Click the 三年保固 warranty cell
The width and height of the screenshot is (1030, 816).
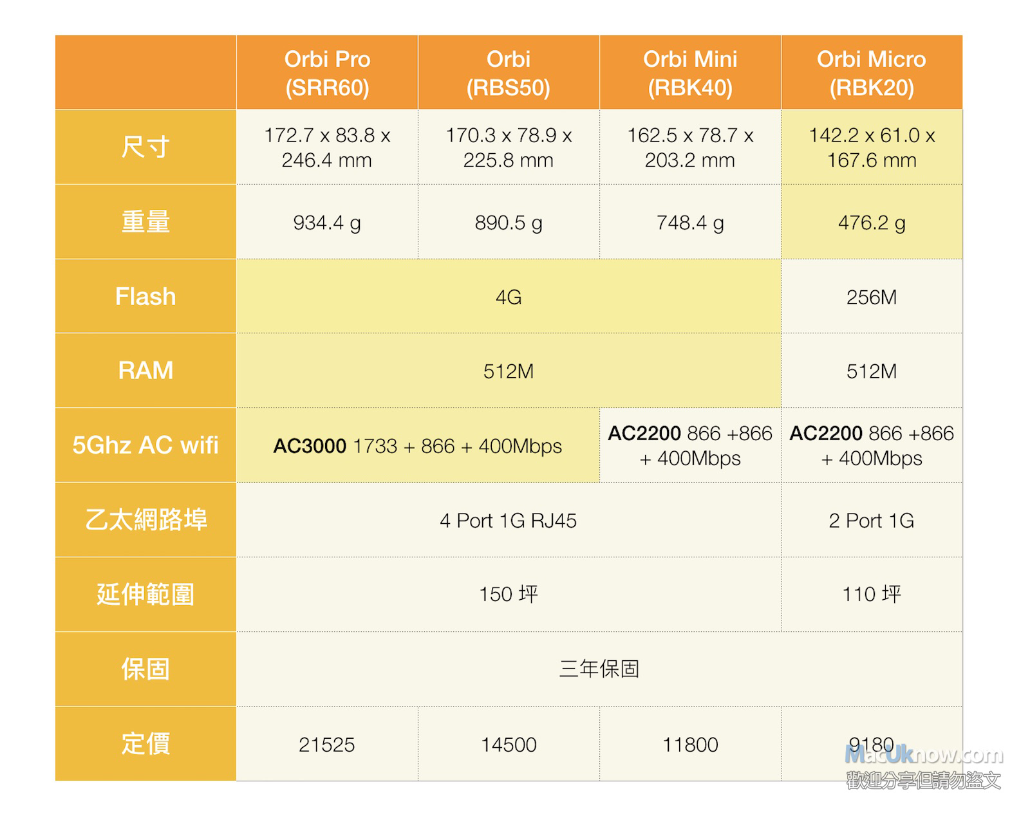point(599,669)
